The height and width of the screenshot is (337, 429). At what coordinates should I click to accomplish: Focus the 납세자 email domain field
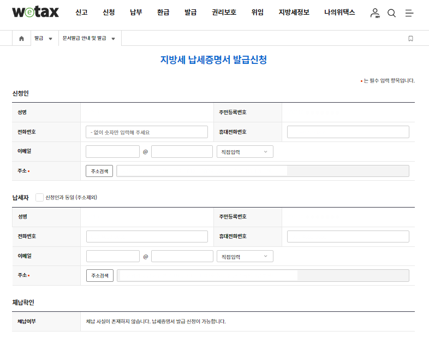(x=182, y=256)
